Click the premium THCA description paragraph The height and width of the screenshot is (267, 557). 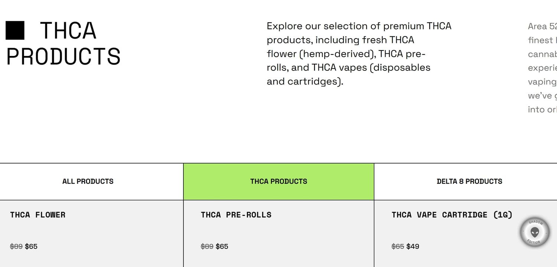[359, 54]
